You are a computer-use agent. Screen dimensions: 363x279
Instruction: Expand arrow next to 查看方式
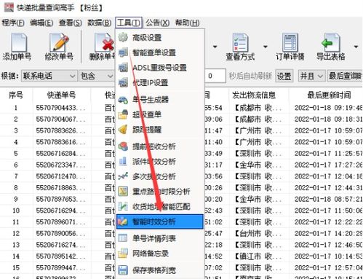point(266,47)
